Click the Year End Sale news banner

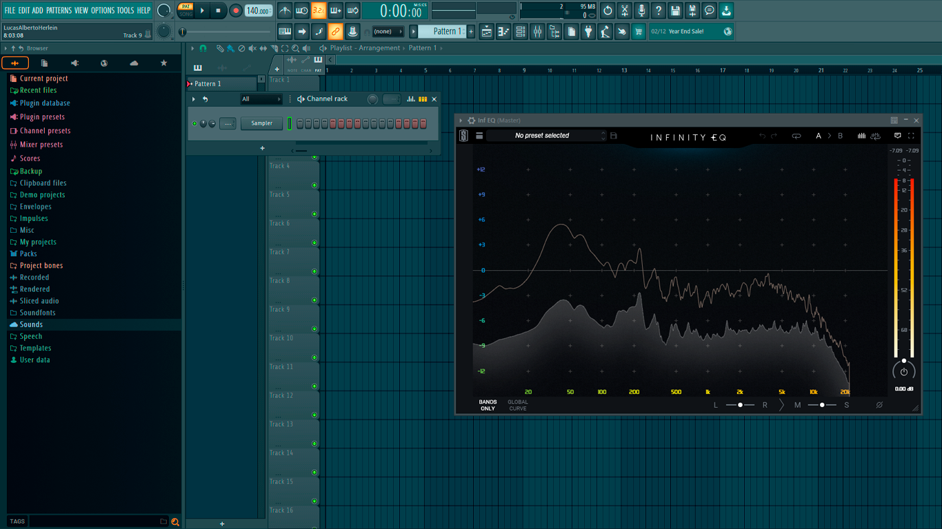pos(691,31)
